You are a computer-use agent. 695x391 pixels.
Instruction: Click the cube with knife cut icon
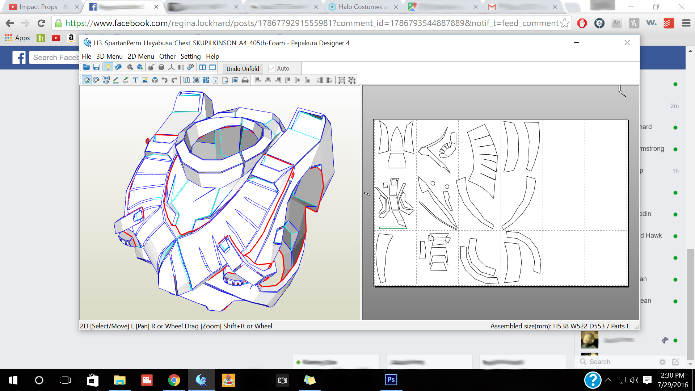click(x=151, y=67)
